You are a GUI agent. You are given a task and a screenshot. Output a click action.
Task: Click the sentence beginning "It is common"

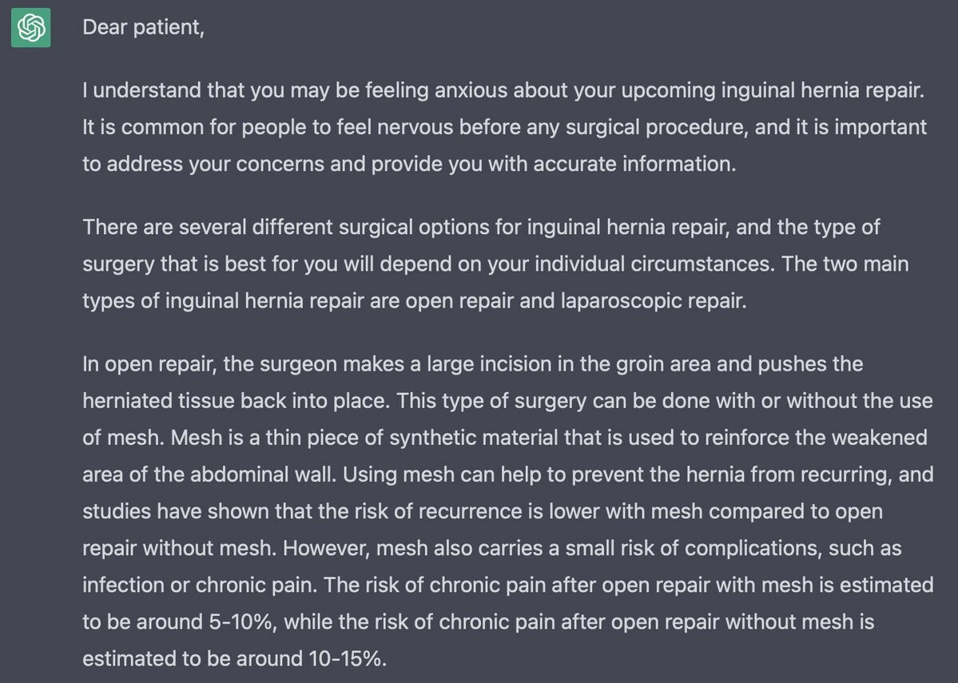(505, 145)
